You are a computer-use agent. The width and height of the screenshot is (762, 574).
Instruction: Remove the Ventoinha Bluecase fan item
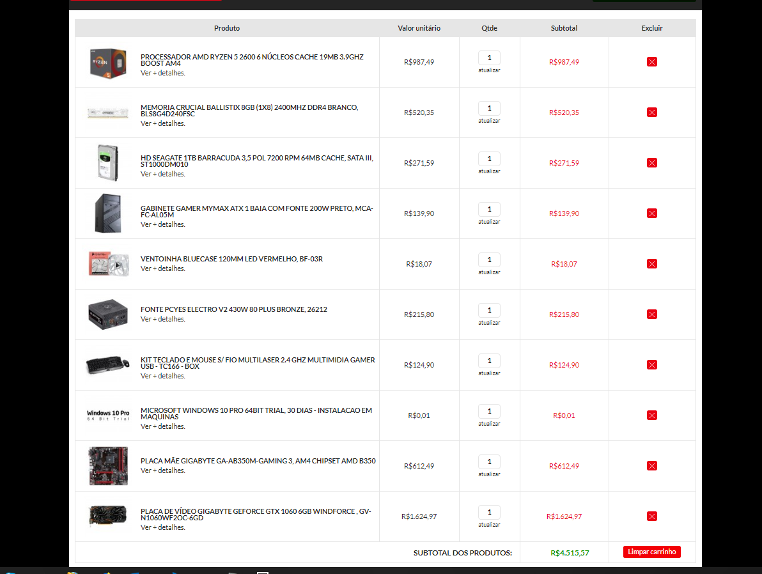651,264
